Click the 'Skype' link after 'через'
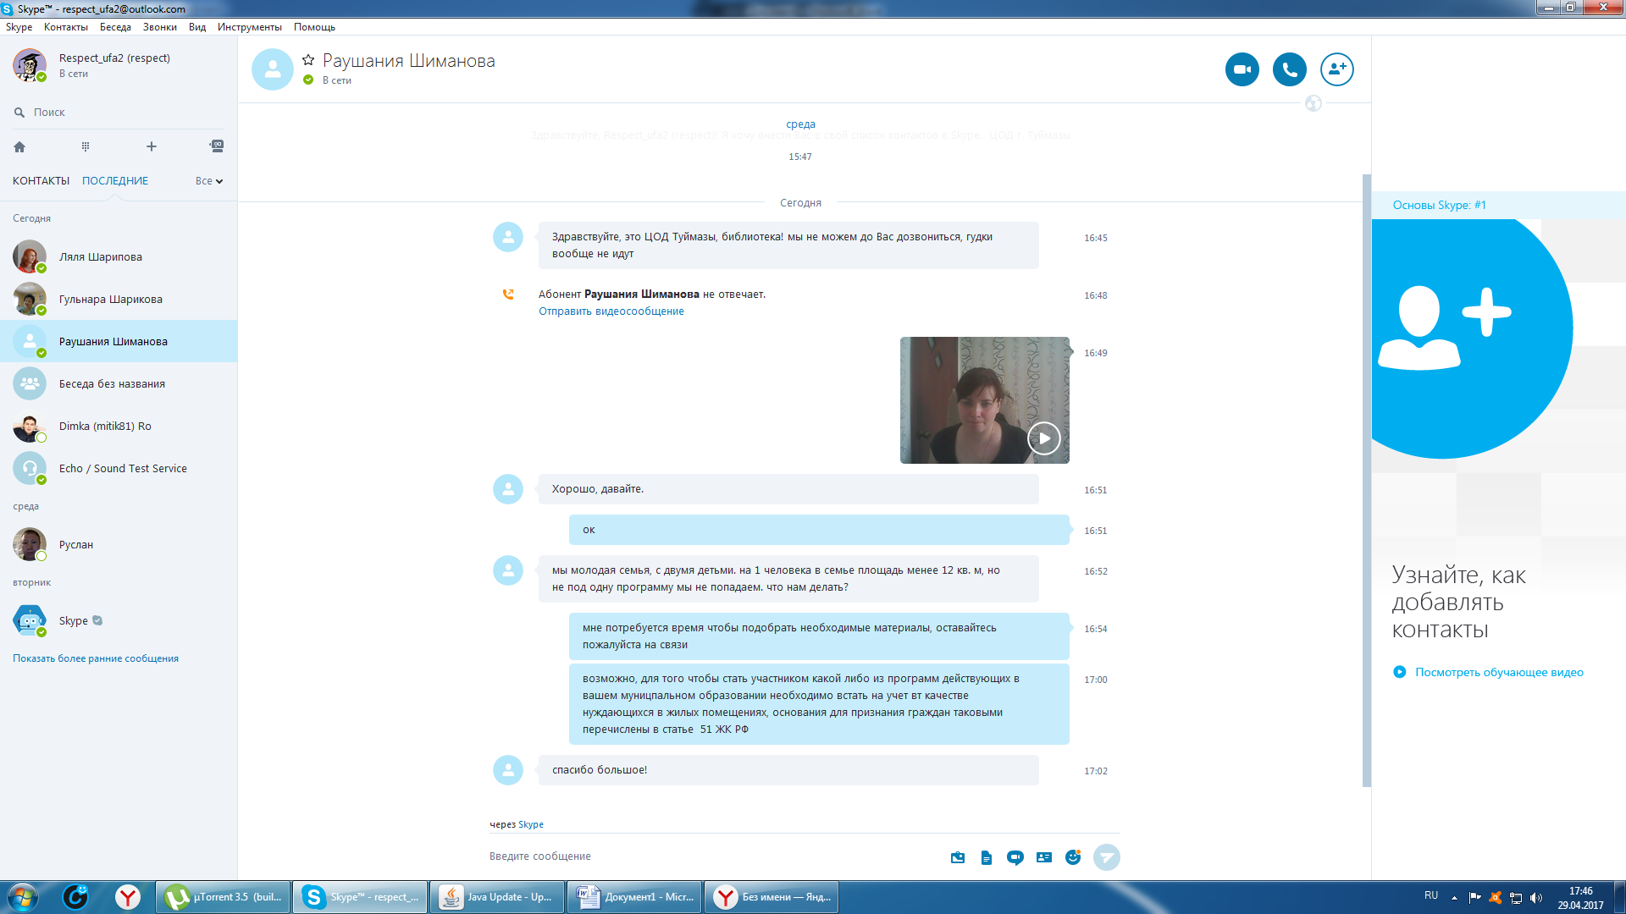 point(531,824)
